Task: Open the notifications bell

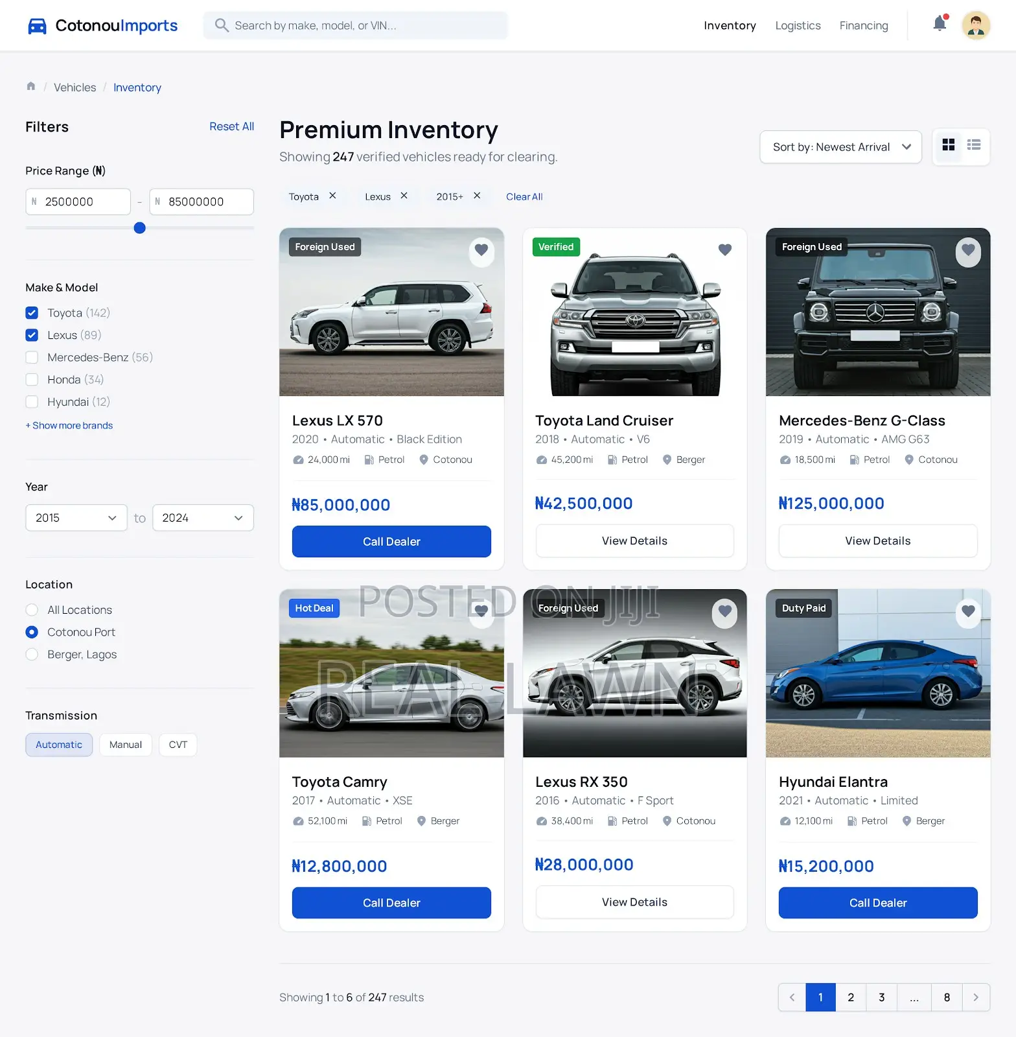Action: pyautogui.click(x=940, y=24)
